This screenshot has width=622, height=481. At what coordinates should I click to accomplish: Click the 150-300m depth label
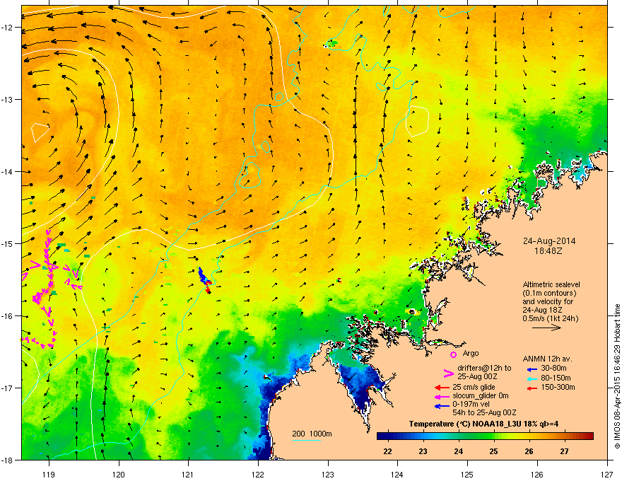pos(558,387)
